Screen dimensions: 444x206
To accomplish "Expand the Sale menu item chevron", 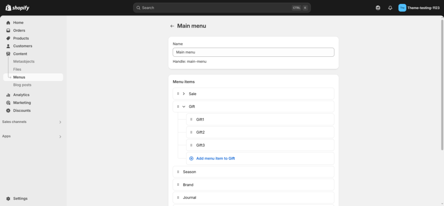I will tap(184, 94).
